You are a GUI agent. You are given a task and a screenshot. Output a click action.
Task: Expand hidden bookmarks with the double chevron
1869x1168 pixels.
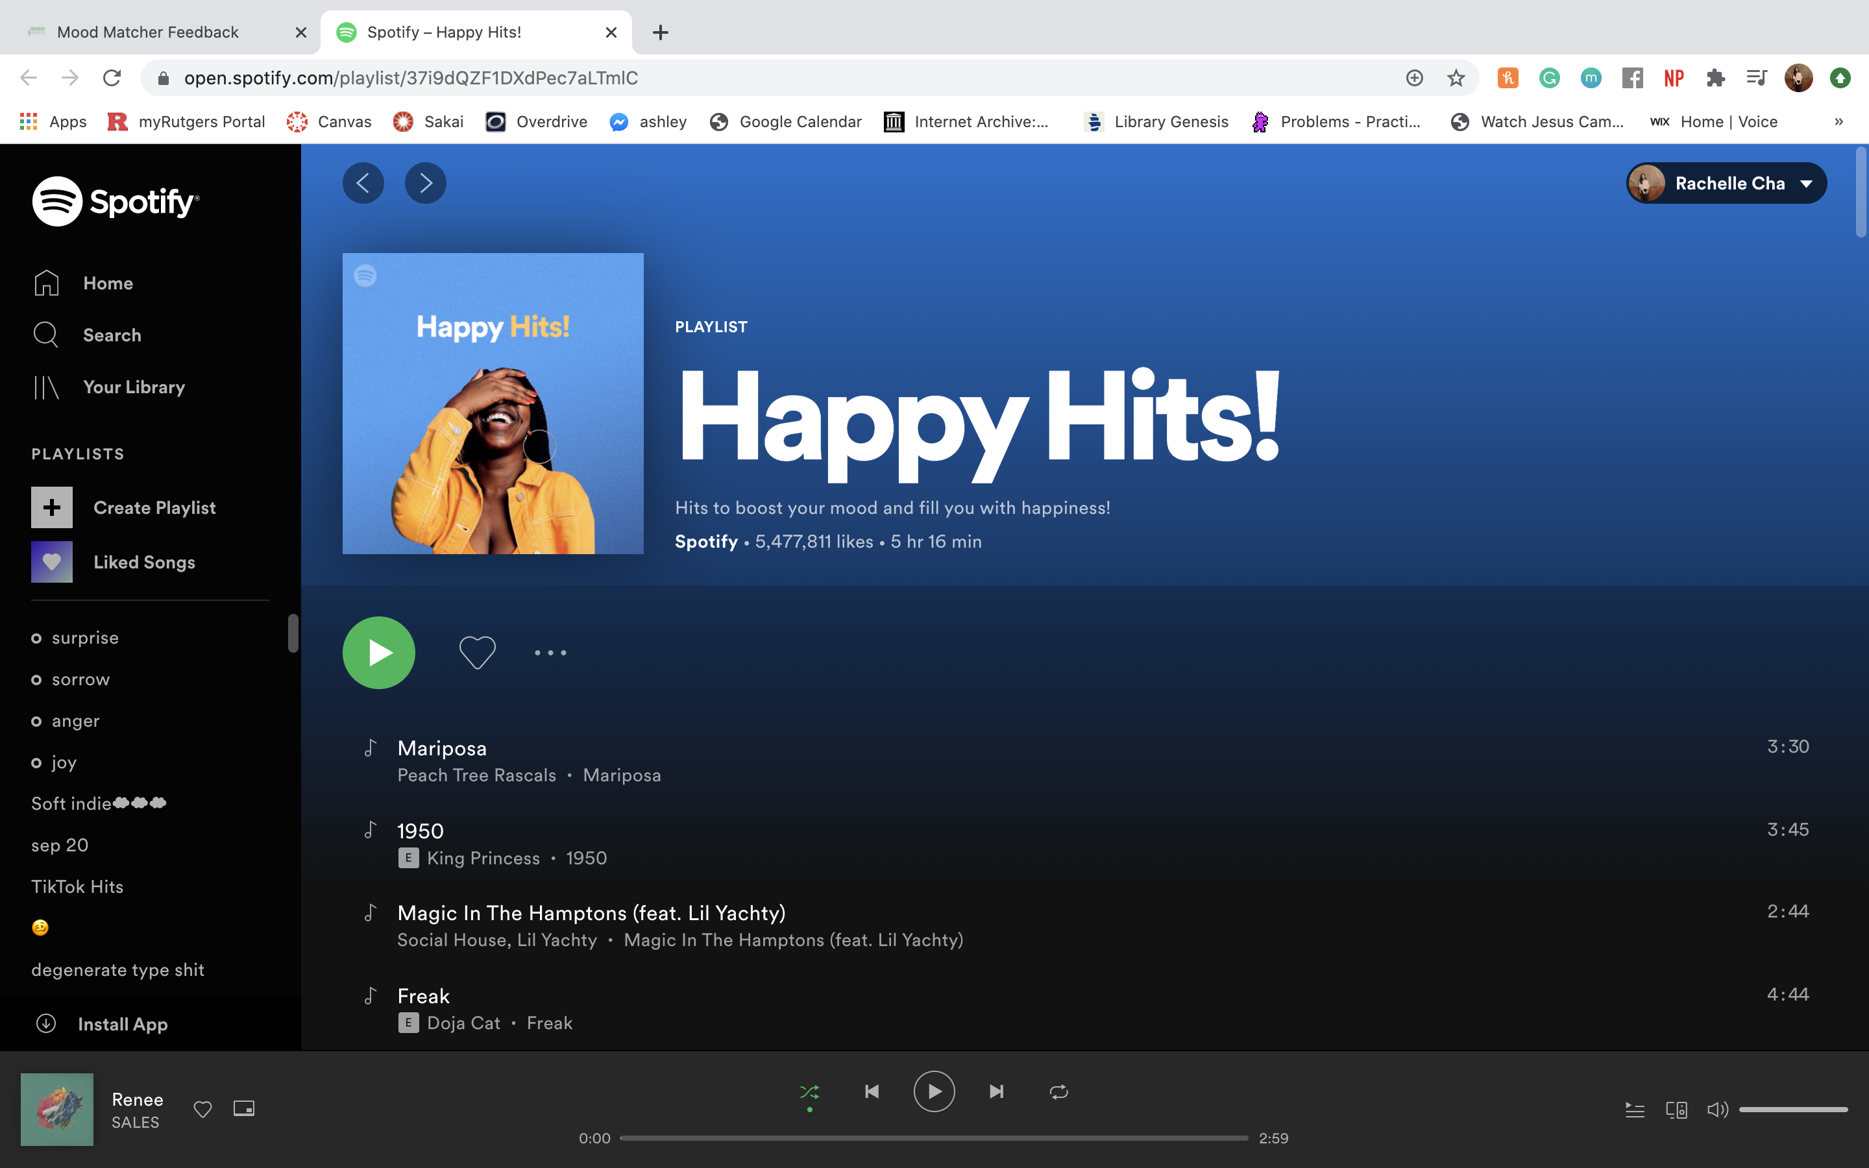(1838, 121)
